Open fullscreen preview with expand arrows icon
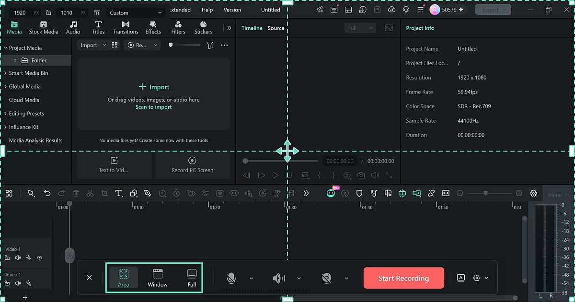Screen dimensions: 575x302 click(389, 175)
